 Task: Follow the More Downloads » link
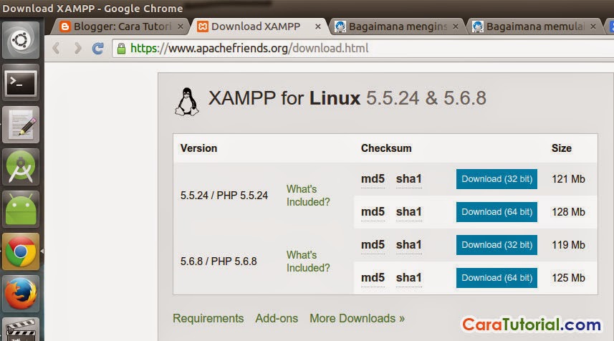[x=357, y=318]
